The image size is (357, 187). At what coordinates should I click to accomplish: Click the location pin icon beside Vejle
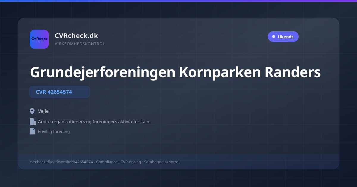pyautogui.click(x=32, y=111)
